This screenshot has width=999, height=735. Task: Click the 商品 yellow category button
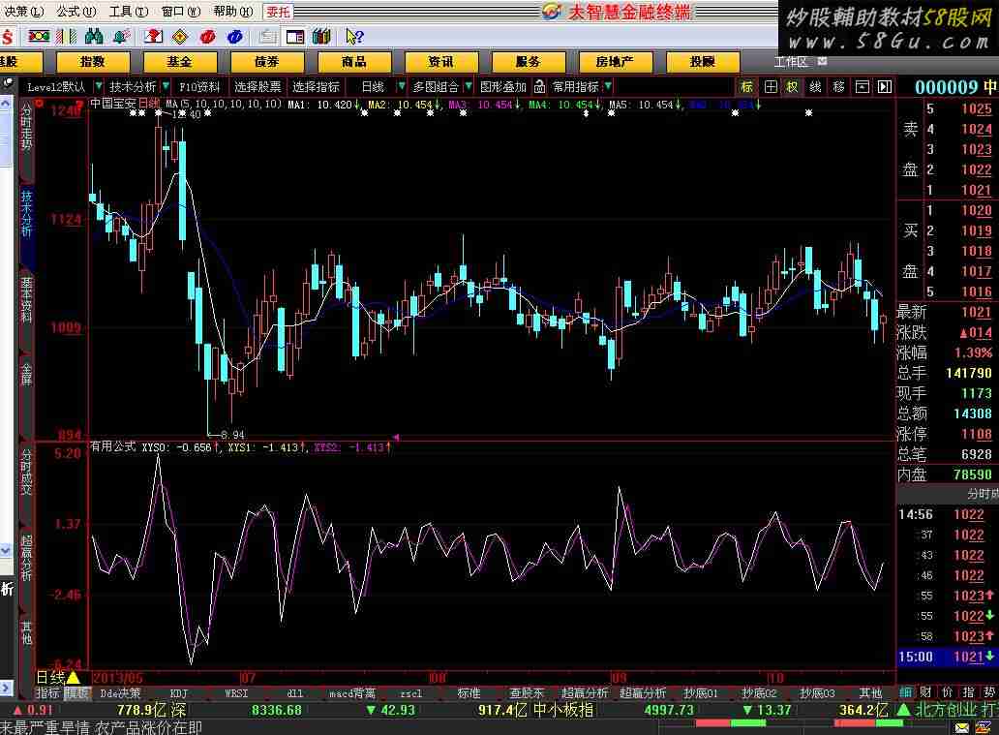353,62
